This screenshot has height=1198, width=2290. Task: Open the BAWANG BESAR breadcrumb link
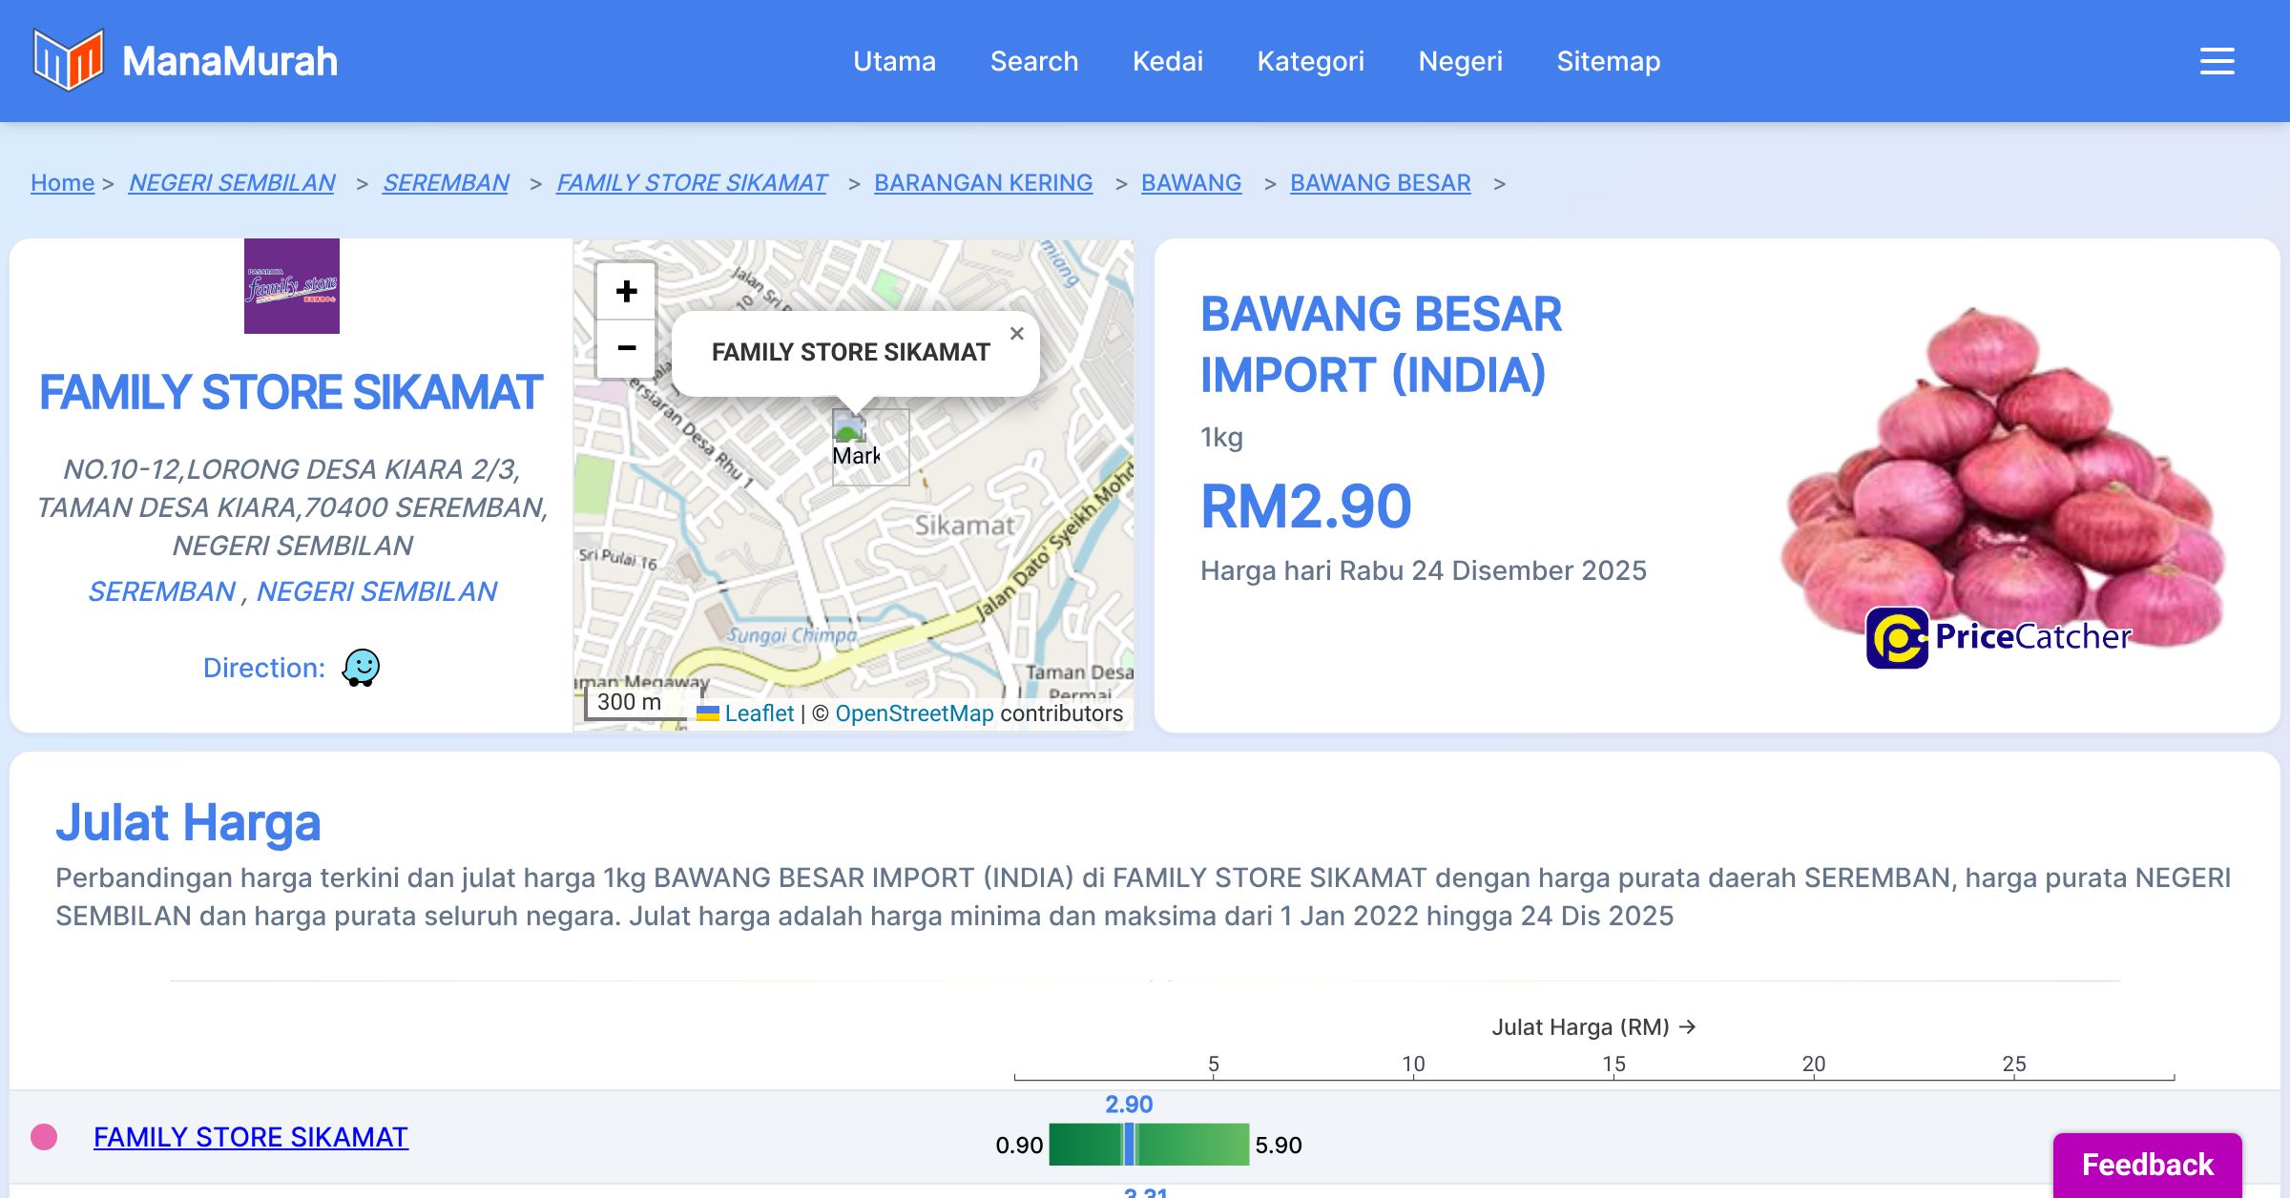pyautogui.click(x=1380, y=182)
